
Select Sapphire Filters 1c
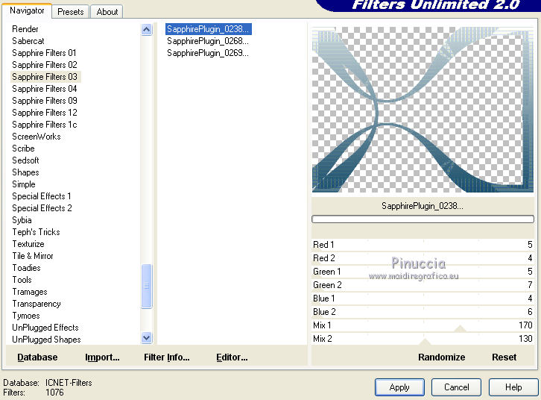pyautogui.click(x=44, y=125)
